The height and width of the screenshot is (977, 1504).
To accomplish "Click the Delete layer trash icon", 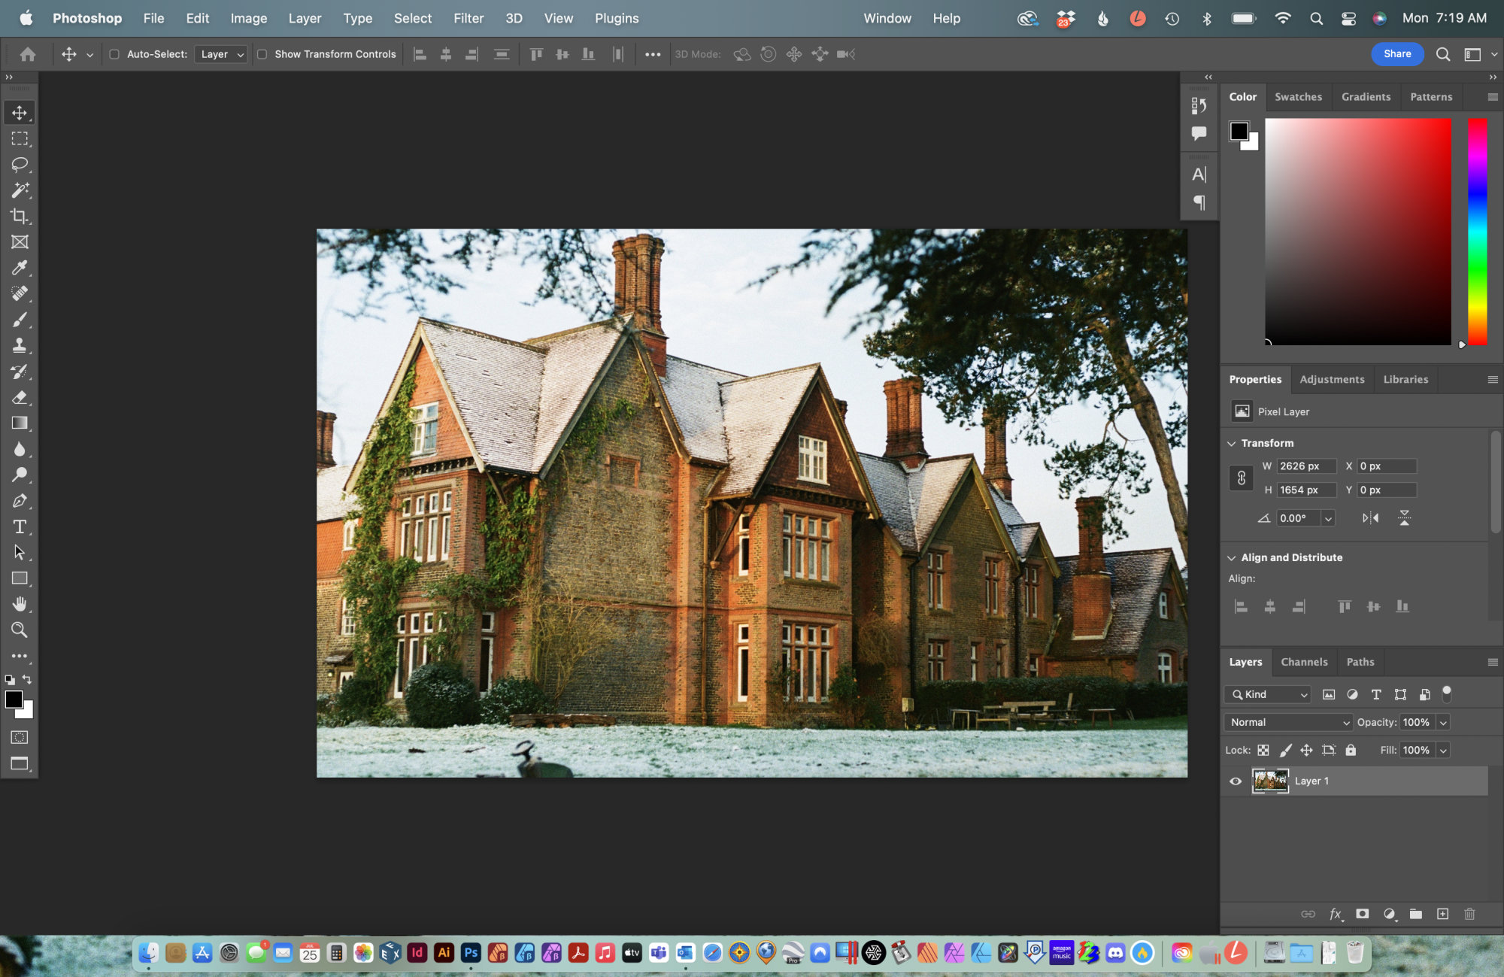I will [1469, 914].
